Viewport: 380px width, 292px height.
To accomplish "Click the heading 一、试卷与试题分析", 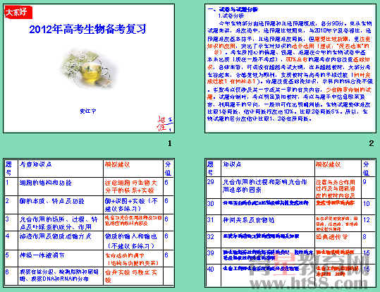I will (x=233, y=9).
